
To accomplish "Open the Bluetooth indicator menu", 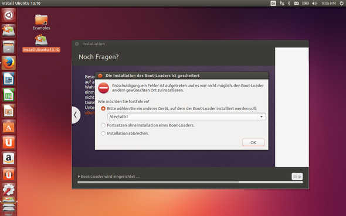I will (x=289, y=4).
